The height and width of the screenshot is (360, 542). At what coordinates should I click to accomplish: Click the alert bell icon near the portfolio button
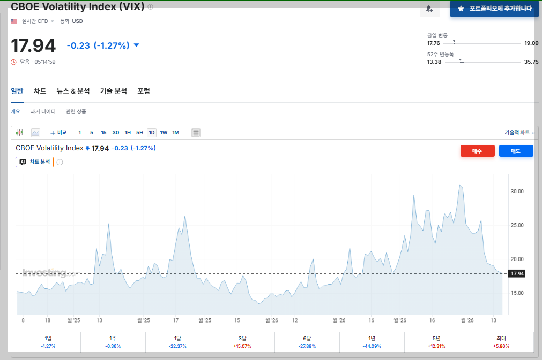pos(429,9)
